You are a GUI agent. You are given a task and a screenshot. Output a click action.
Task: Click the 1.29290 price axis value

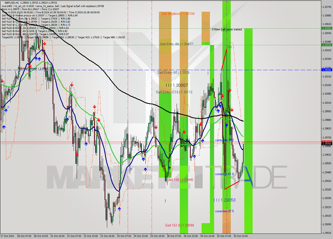coord(327,198)
